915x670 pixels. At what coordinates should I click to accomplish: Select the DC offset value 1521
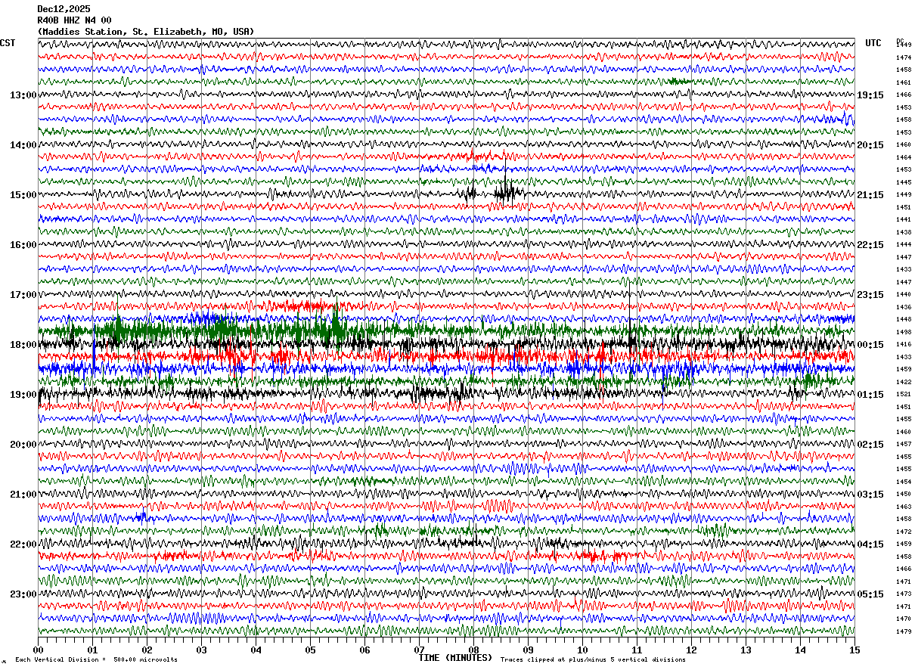tap(904, 394)
